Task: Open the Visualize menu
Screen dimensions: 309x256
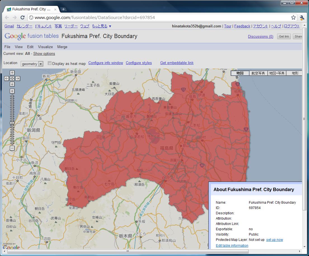Action: [45, 47]
